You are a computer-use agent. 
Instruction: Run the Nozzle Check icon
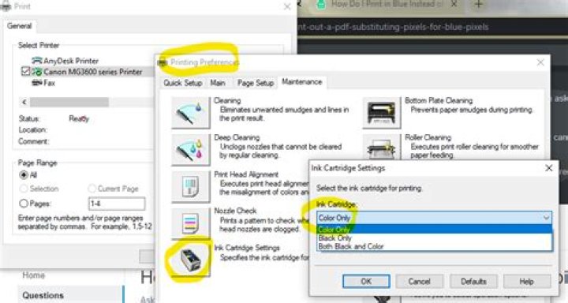point(191,223)
